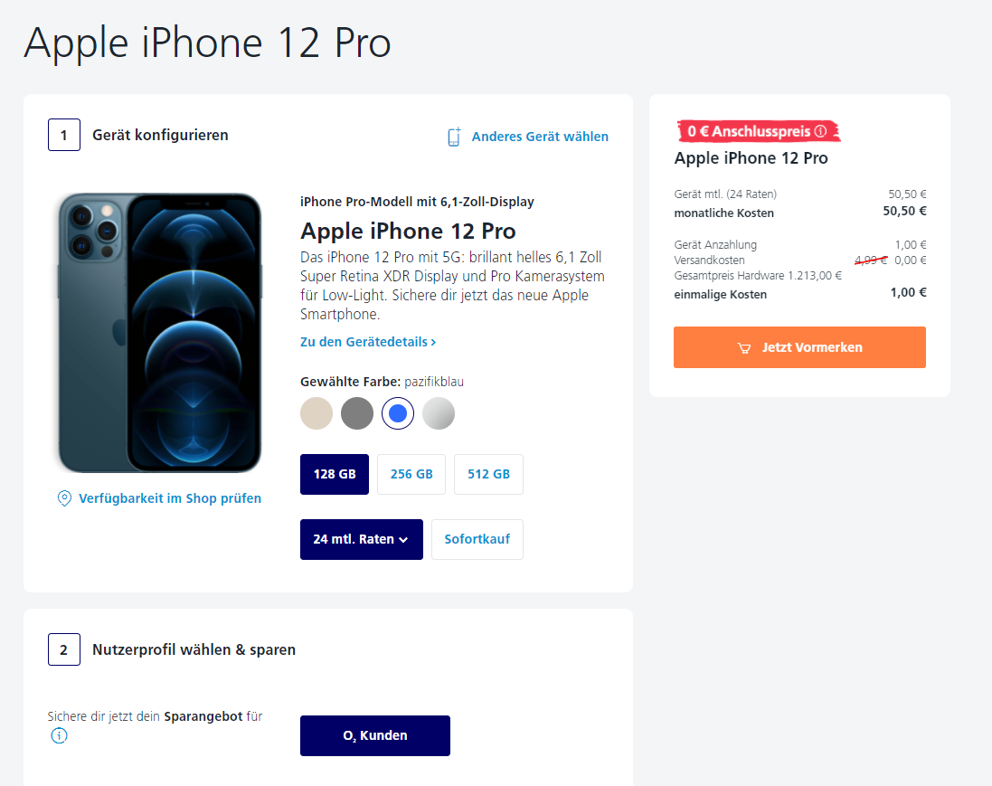
Task: Select the silver color option
Action: tap(439, 413)
